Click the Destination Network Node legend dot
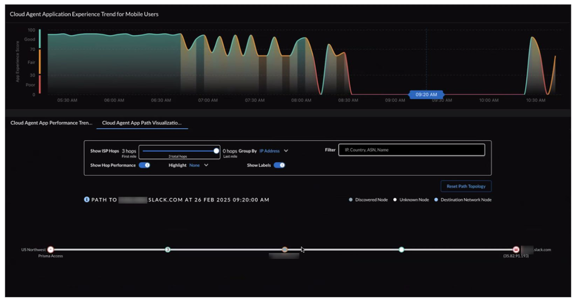 436,200
